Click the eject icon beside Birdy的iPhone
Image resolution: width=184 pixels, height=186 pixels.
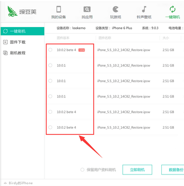5,183
